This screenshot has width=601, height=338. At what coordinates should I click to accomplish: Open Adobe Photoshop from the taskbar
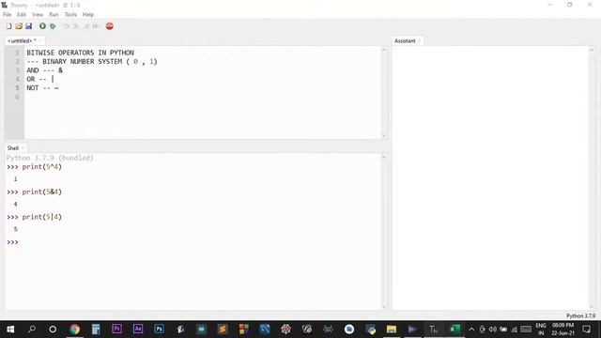click(159, 330)
